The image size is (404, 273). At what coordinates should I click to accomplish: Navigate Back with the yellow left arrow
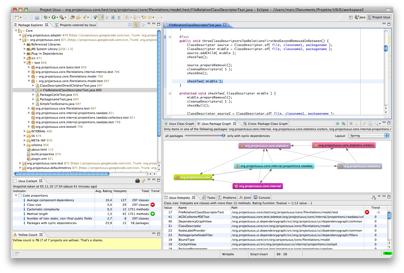click(150, 17)
